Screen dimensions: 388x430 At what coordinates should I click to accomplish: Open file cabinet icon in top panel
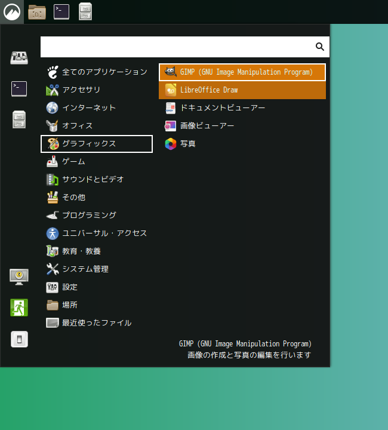coord(85,11)
